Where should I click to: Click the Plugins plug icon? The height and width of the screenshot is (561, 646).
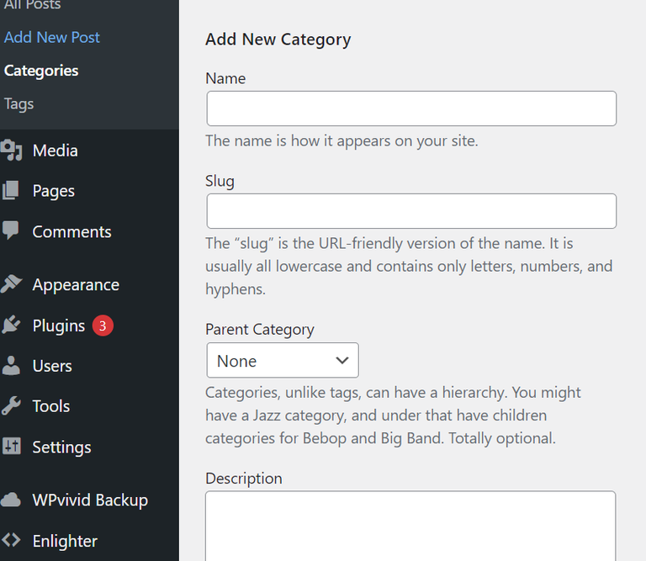[x=11, y=325]
